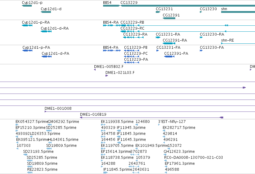Select EST EK101949.5prime
Viewport: 255px width, 174px height.
pos(152,146)
